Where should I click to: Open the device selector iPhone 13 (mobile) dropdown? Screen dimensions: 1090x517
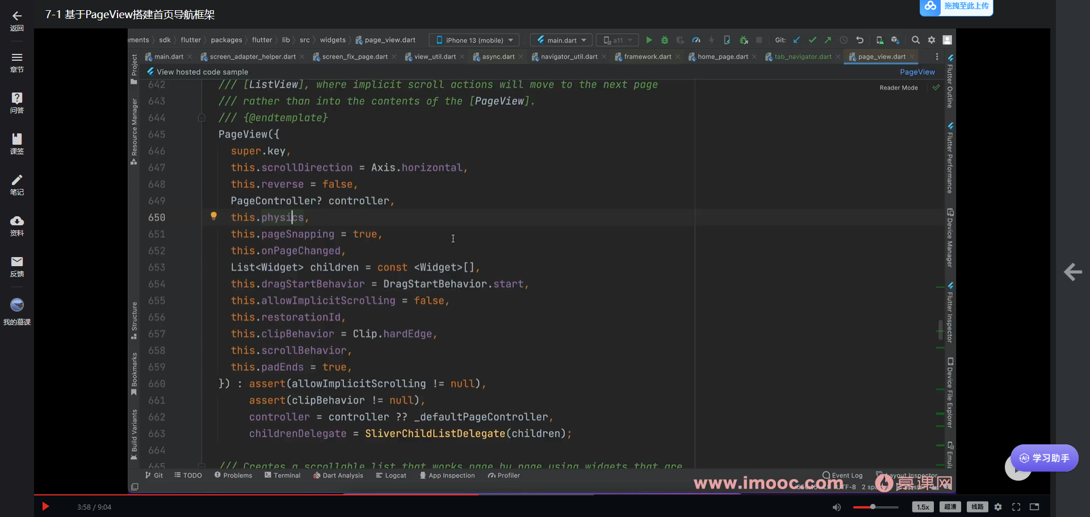click(x=474, y=40)
